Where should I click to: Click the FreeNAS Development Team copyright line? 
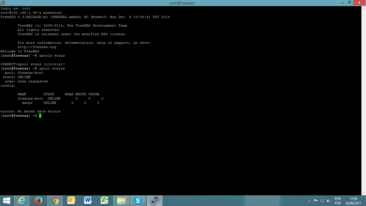pos(72,25)
